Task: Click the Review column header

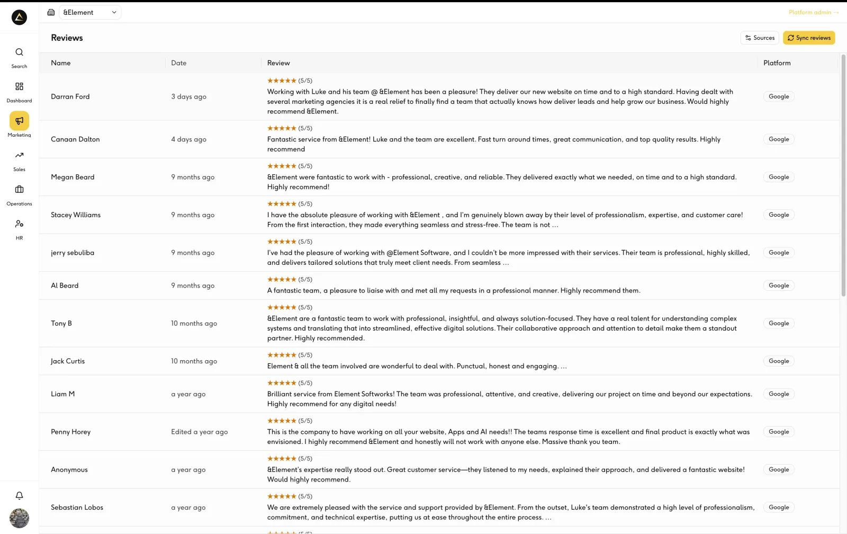Action: tap(278, 63)
